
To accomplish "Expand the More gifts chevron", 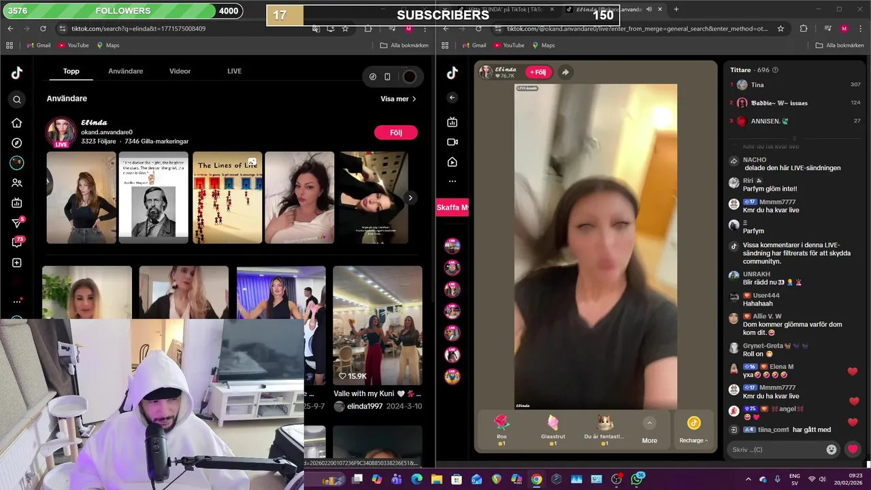I will point(649,423).
